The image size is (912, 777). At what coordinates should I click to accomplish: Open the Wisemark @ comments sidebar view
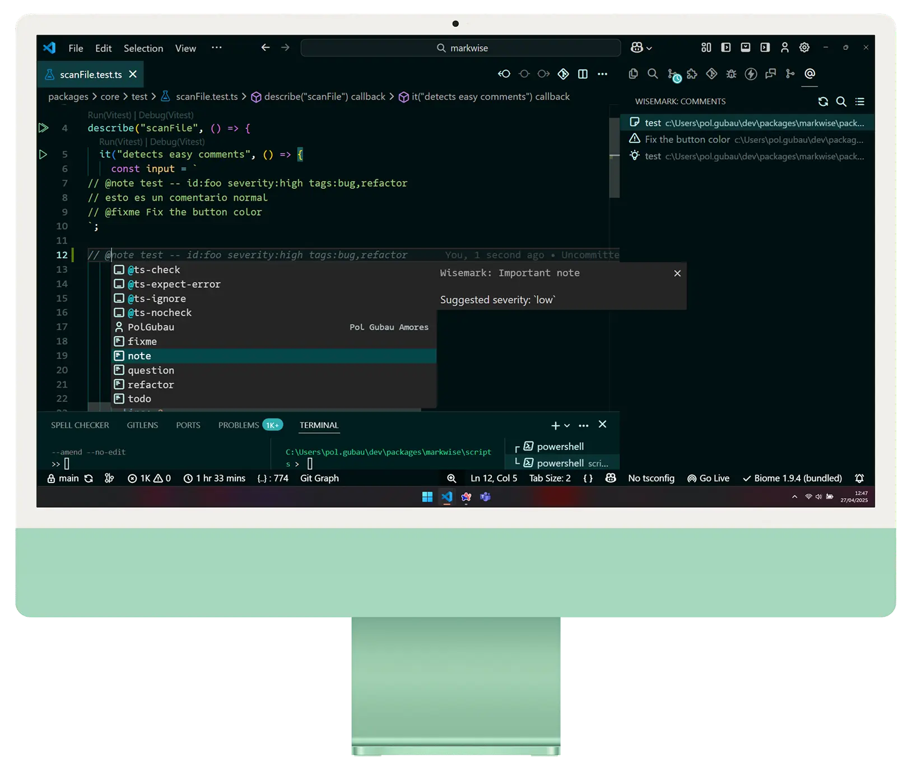coord(809,73)
